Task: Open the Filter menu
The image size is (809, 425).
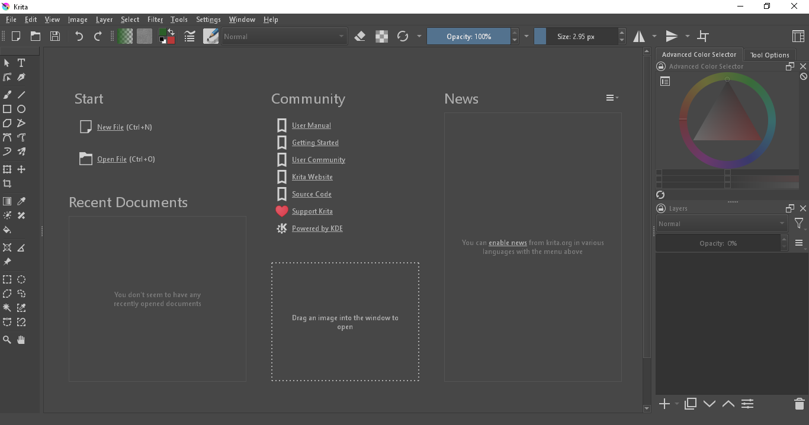Action: (155, 20)
